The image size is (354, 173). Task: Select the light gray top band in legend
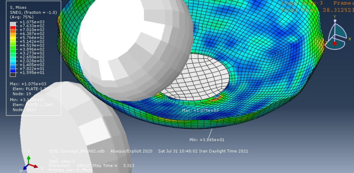pyautogui.click(x=13, y=24)
